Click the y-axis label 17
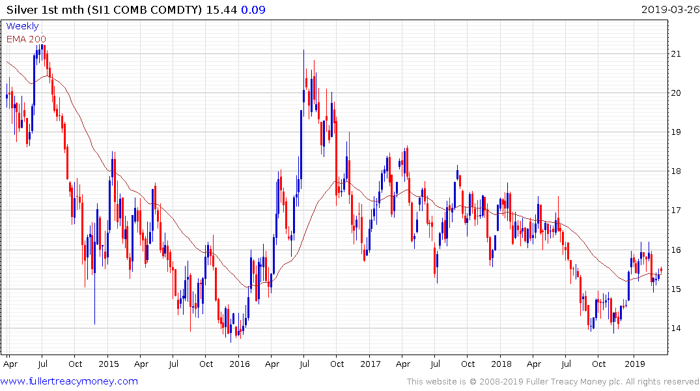Screen dimensions: 700x391 pyautogui.click(x=676, y=210)
